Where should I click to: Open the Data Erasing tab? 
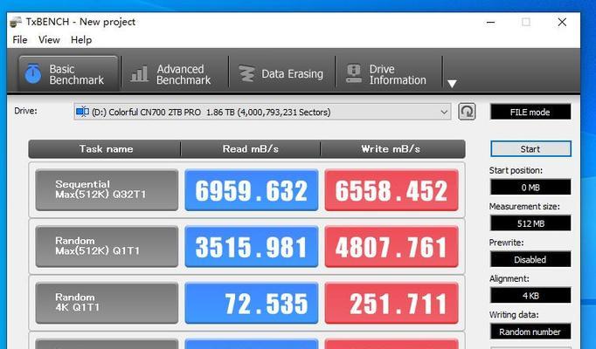coord(281,74)
